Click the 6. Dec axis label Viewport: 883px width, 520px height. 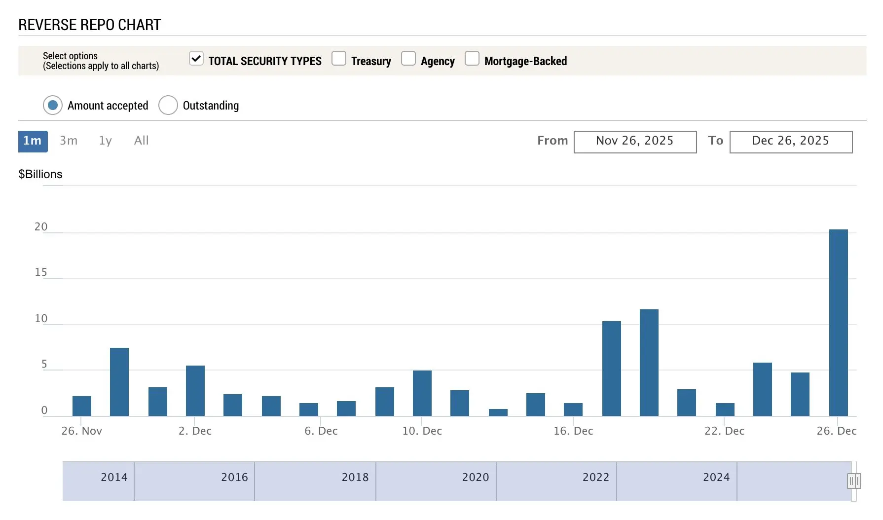321,431
